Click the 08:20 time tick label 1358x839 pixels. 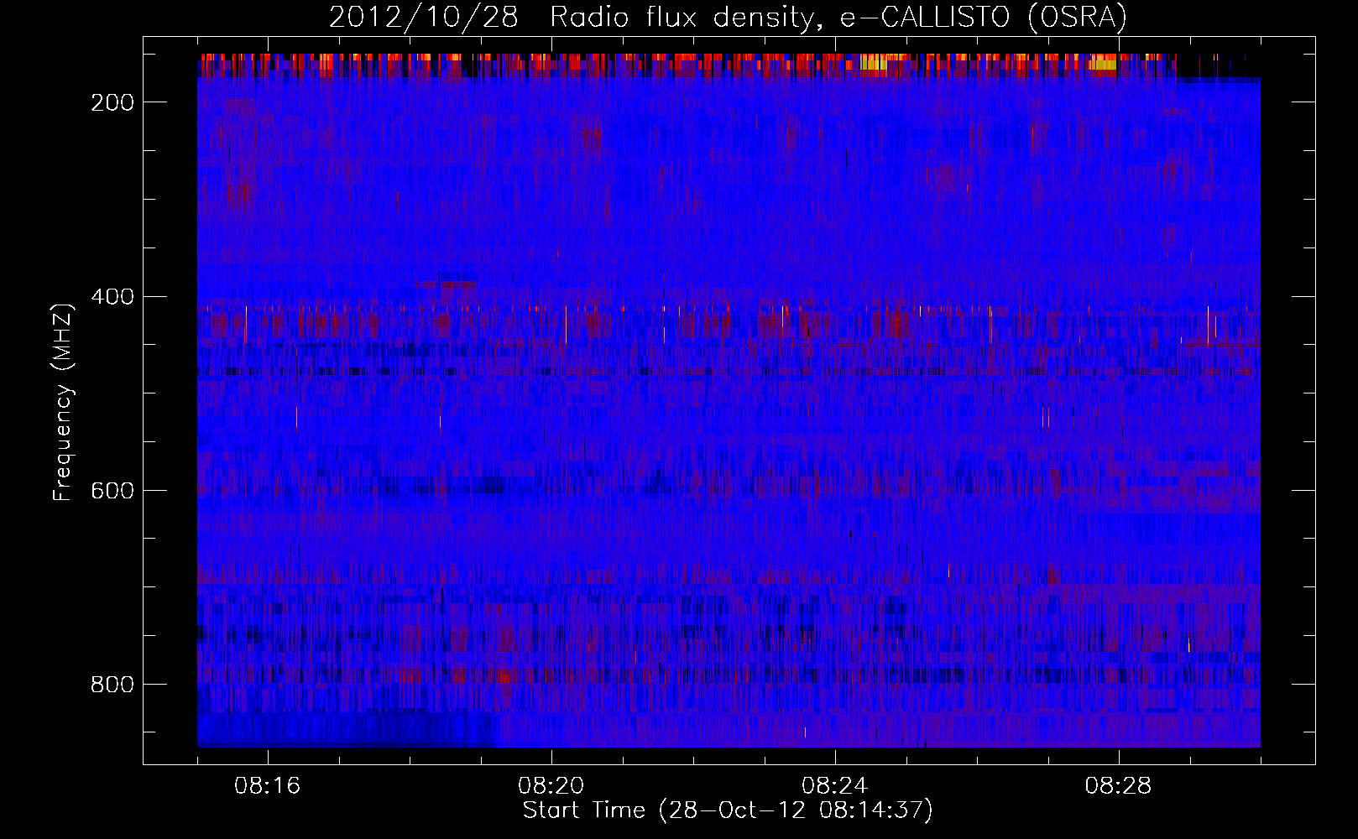pyautogui.click(x=551, y=786)
